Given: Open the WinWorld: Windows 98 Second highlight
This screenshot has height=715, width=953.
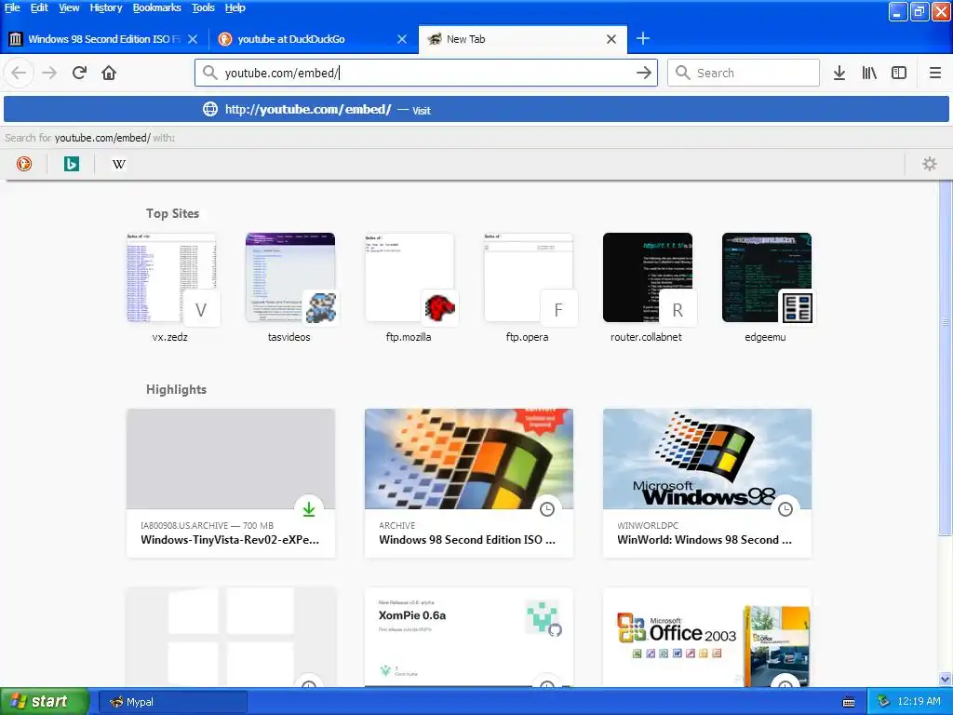Looking at the screenshot, I should pyautogui.click(x=707, y=483).
